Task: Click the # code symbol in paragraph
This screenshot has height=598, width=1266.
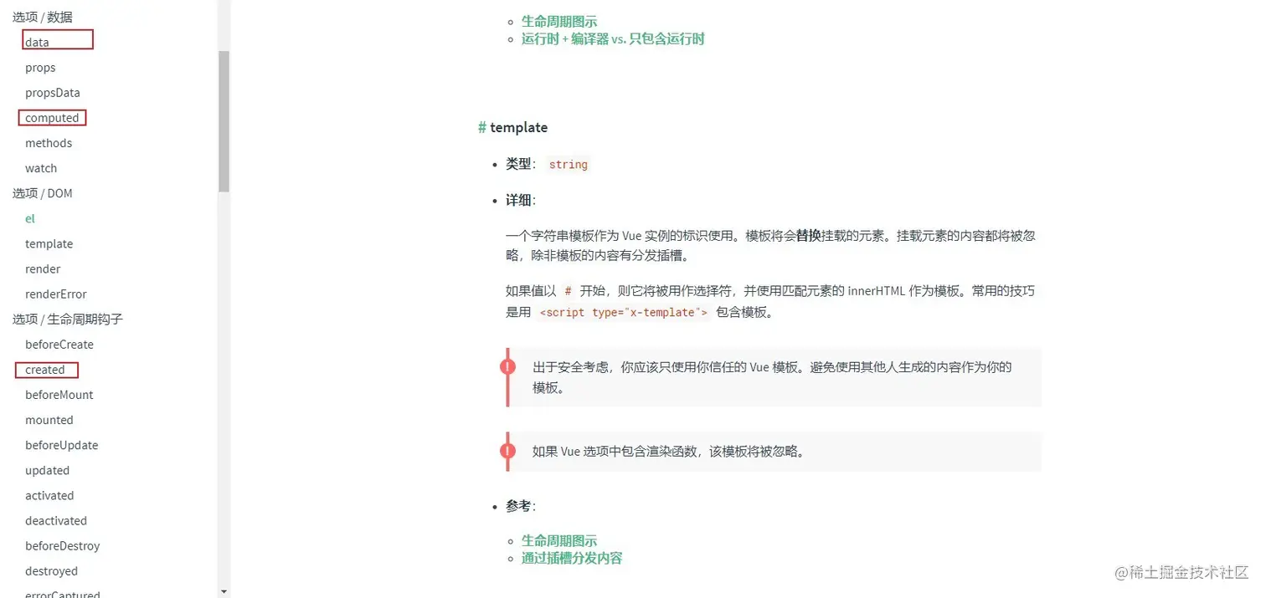Action: 569,291
